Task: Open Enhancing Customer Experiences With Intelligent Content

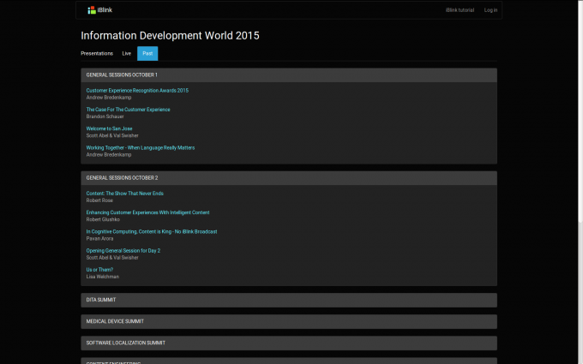Action: (147, 212)
